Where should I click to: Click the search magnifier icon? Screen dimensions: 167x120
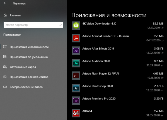(x=60, y=25)
